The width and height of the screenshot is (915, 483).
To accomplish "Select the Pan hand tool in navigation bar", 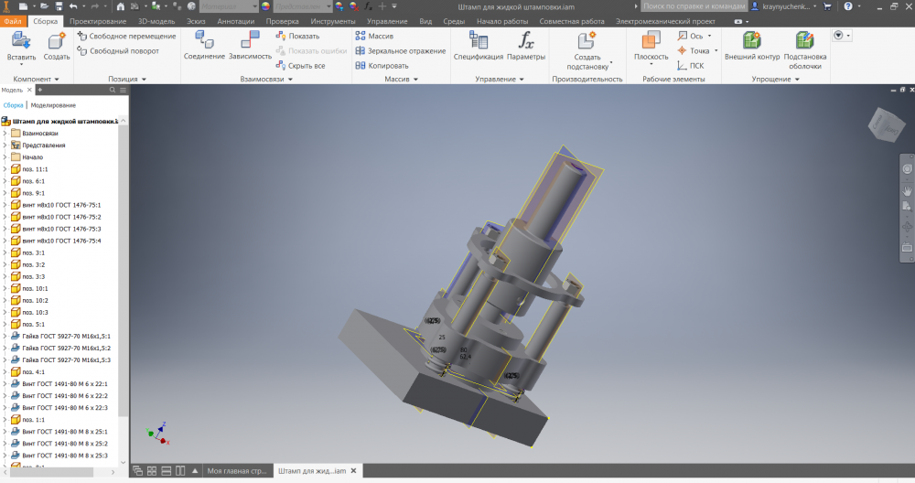I will click(x=907, y=188).
